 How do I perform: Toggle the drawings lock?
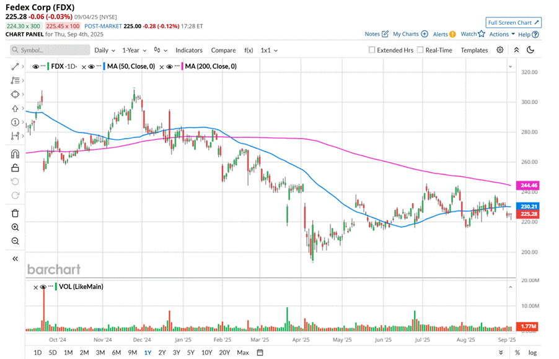click(x=15, y=168)
